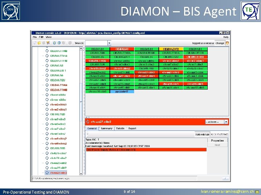Click the change login button
The image size is (261, 195).
click(x=220, y=43)
